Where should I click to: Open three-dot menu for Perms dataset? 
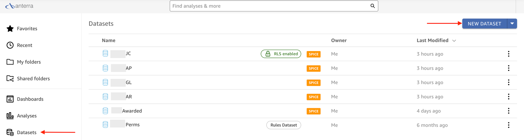coord(509,125)
